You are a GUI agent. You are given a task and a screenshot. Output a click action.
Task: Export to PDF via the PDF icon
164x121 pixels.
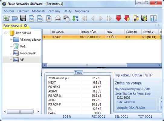[31, 18]
